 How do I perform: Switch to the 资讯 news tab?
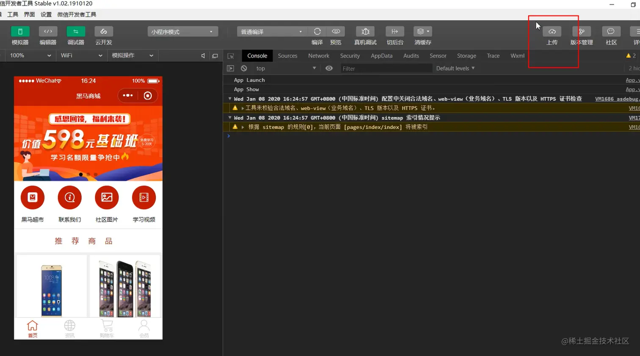coord(70,329)
